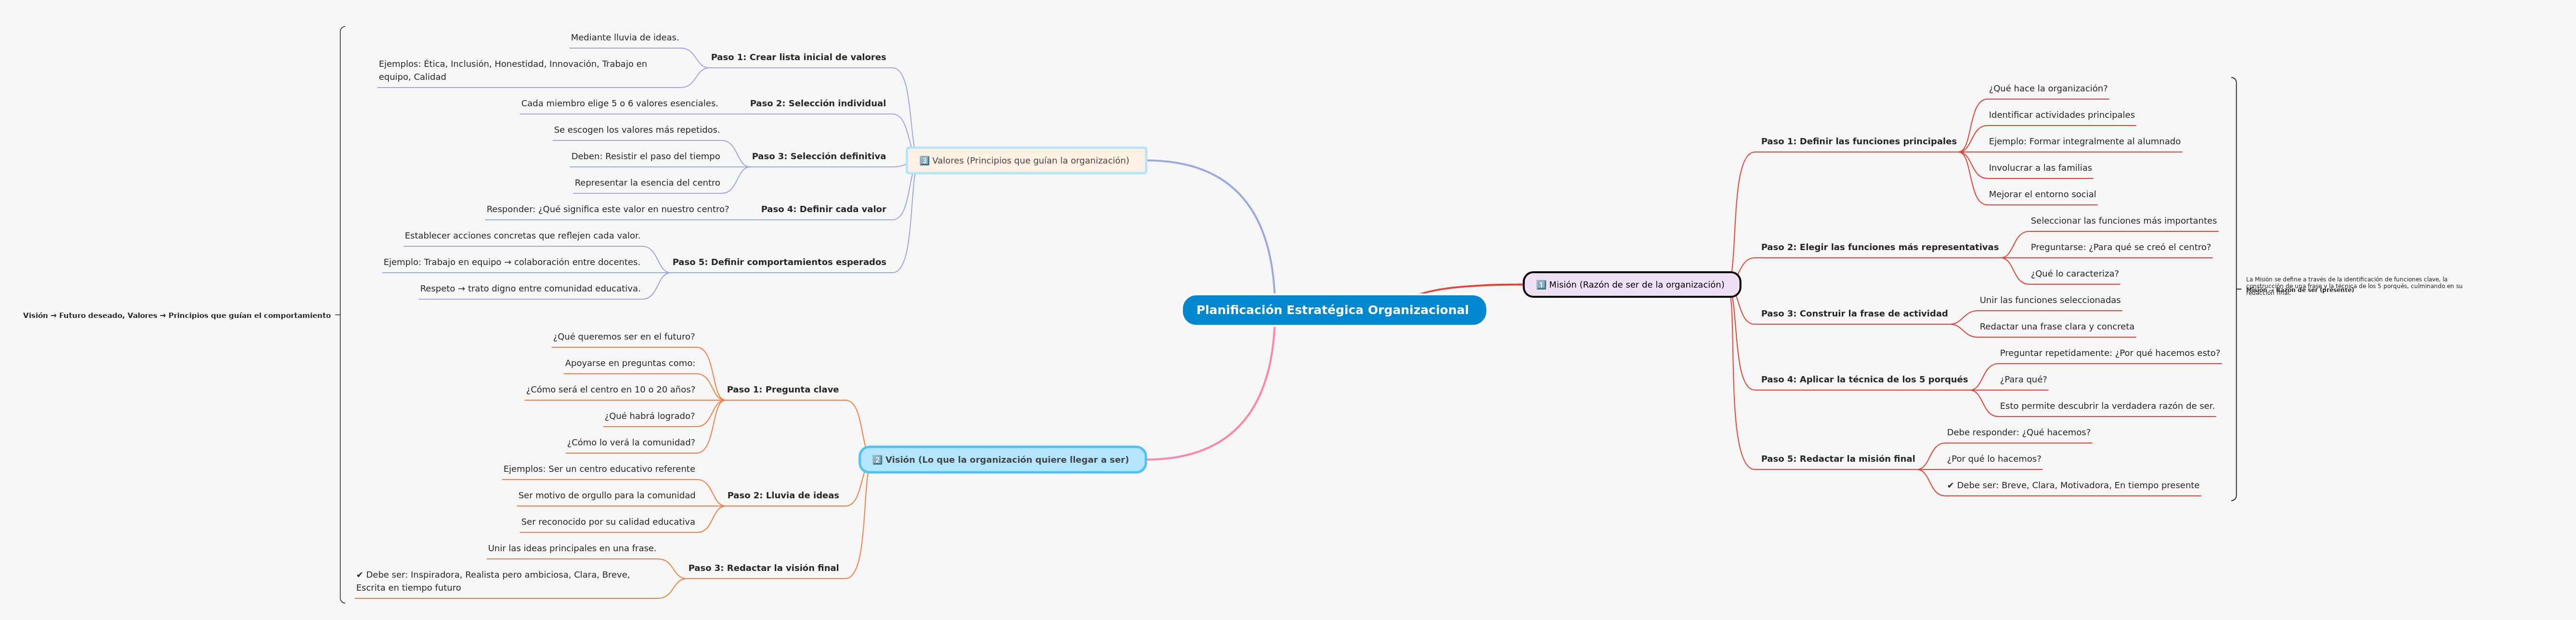
Task: Click 'Ejemplo: Formar integralmente al alumnado'
Action: [x=2084, y=142]
